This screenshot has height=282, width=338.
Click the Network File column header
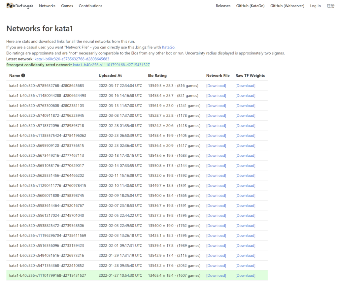click(218, 76)
